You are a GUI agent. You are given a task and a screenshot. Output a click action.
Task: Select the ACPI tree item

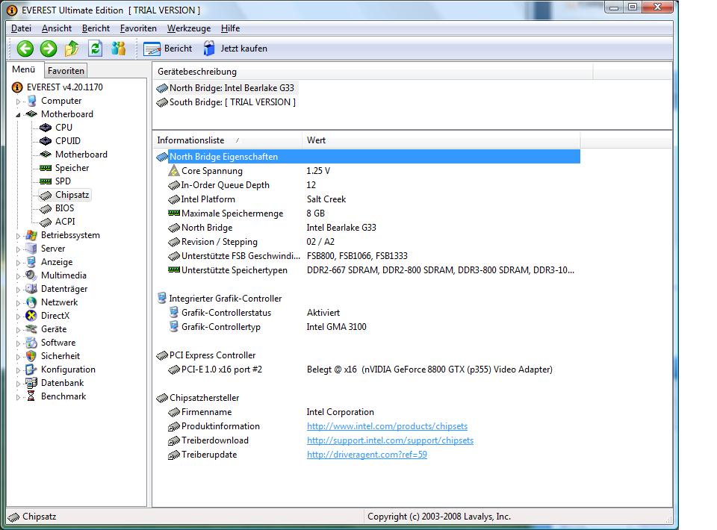pyautogui.click(x=65, y=221)
